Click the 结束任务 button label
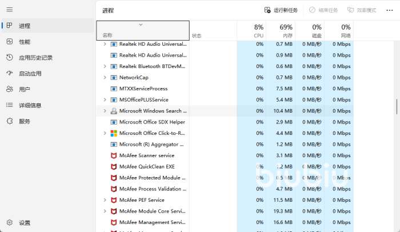Screen dimensions: 400x232 pyautogui.click(x=328, y=10)
